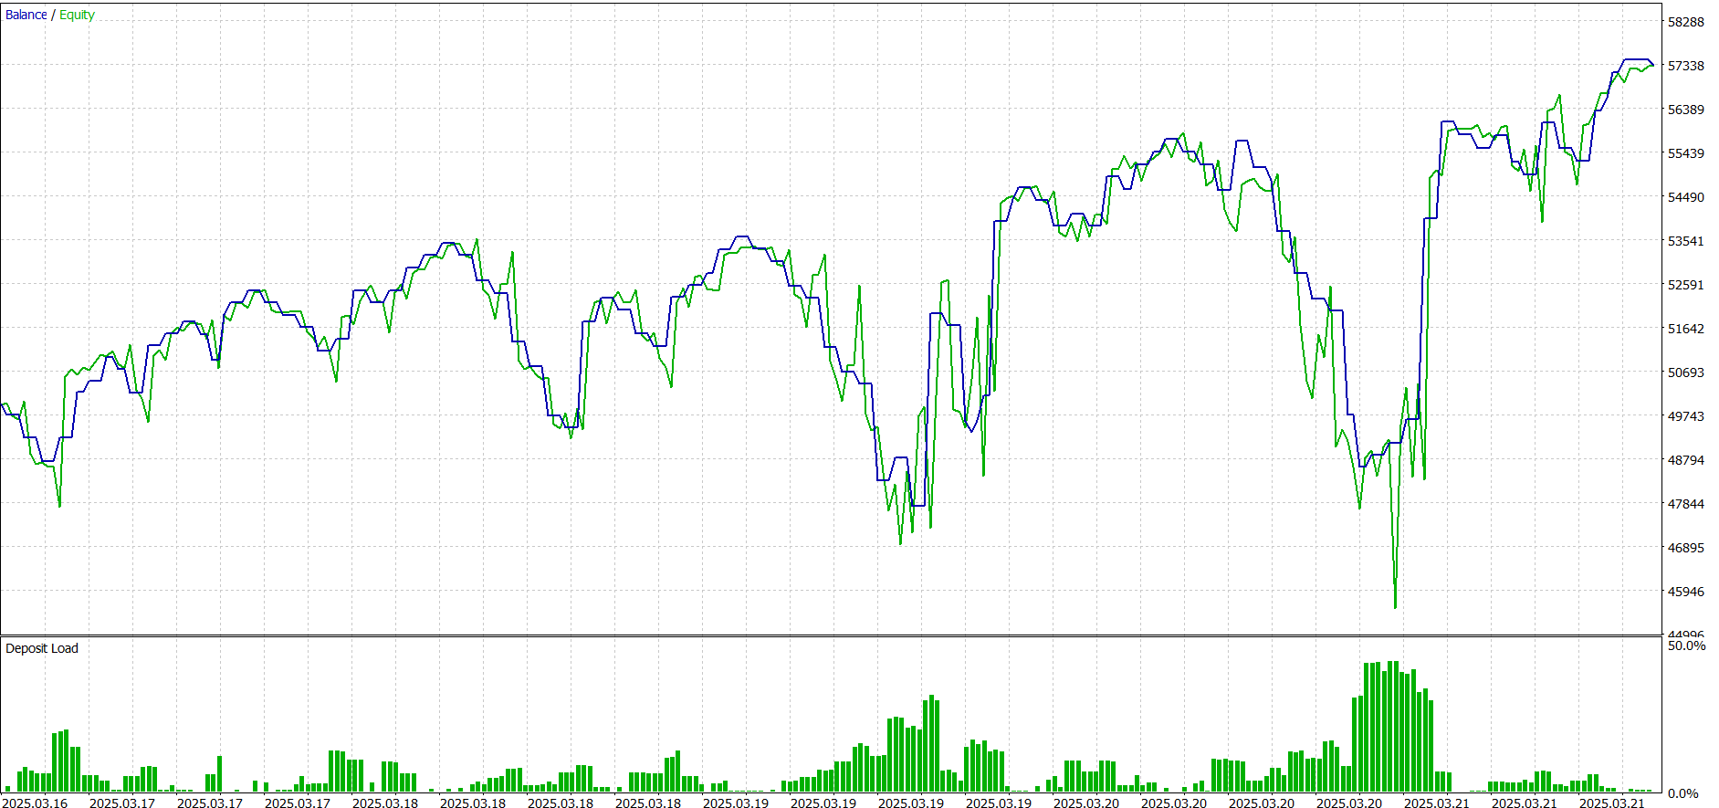The height and width of the screenshot is (808, 1719).
Task: Click the tallest green Deposit Load bar
Action: 1392,726
